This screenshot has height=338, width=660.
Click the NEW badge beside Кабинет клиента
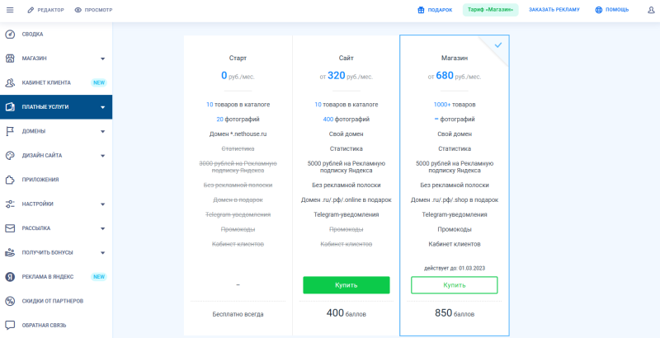tap(99, 82)
